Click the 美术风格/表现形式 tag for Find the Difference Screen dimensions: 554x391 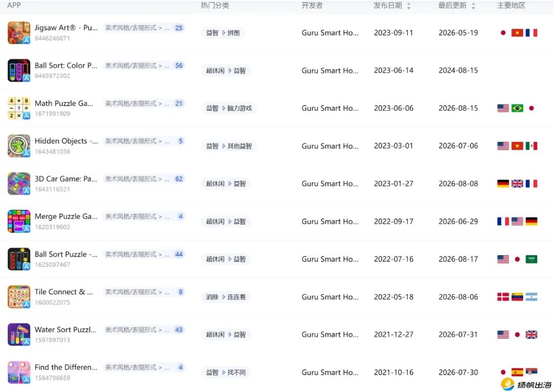(137, 367)
